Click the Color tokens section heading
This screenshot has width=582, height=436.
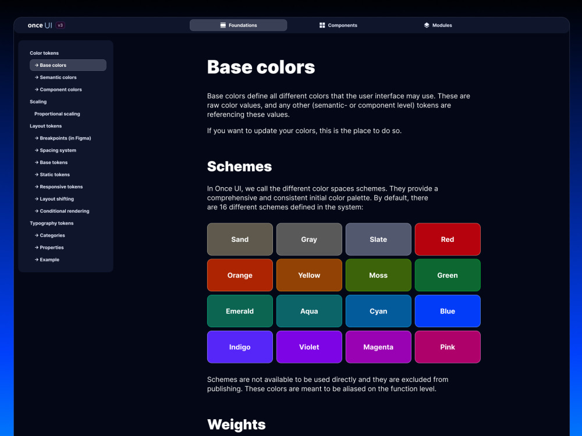click(x=44, y=53)
